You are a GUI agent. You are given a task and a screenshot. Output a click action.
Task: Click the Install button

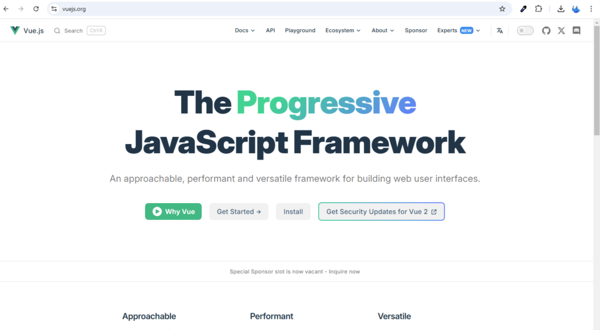coord(293,212)
